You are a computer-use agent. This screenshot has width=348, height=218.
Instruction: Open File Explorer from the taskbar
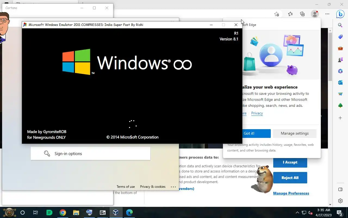(76, 213)
